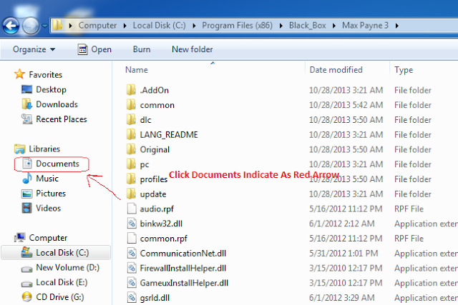Select binkw32.dll file icon
458x305 pixels.
(132, 224)
